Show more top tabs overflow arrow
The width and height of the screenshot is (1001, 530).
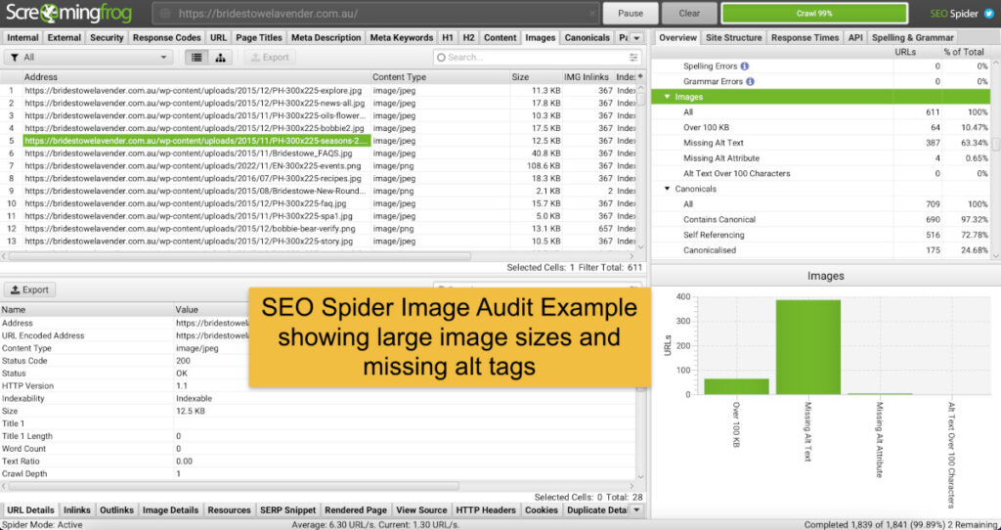tap(635, 37)
